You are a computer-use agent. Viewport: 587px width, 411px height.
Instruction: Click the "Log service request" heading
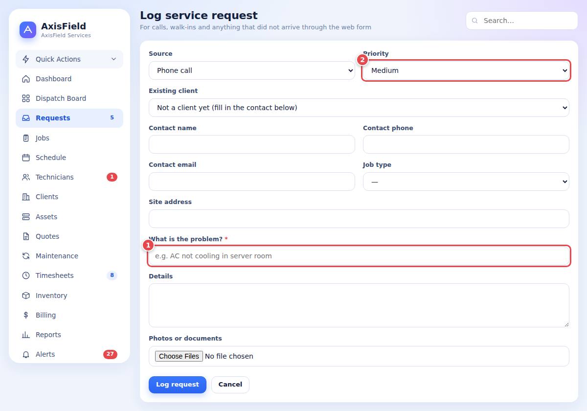[199, 16]
